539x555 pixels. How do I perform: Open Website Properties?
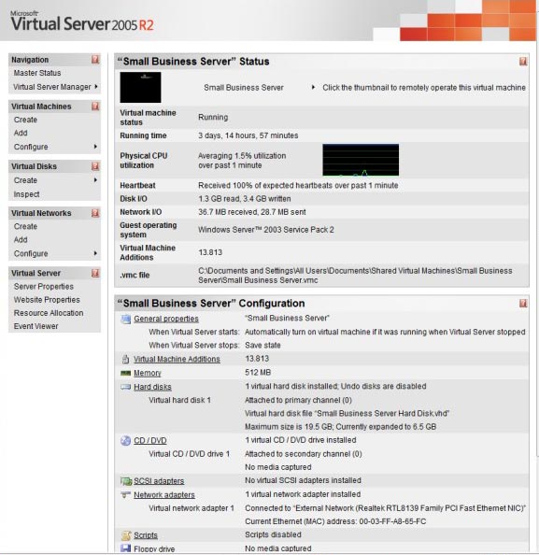(x=47, y=299)
